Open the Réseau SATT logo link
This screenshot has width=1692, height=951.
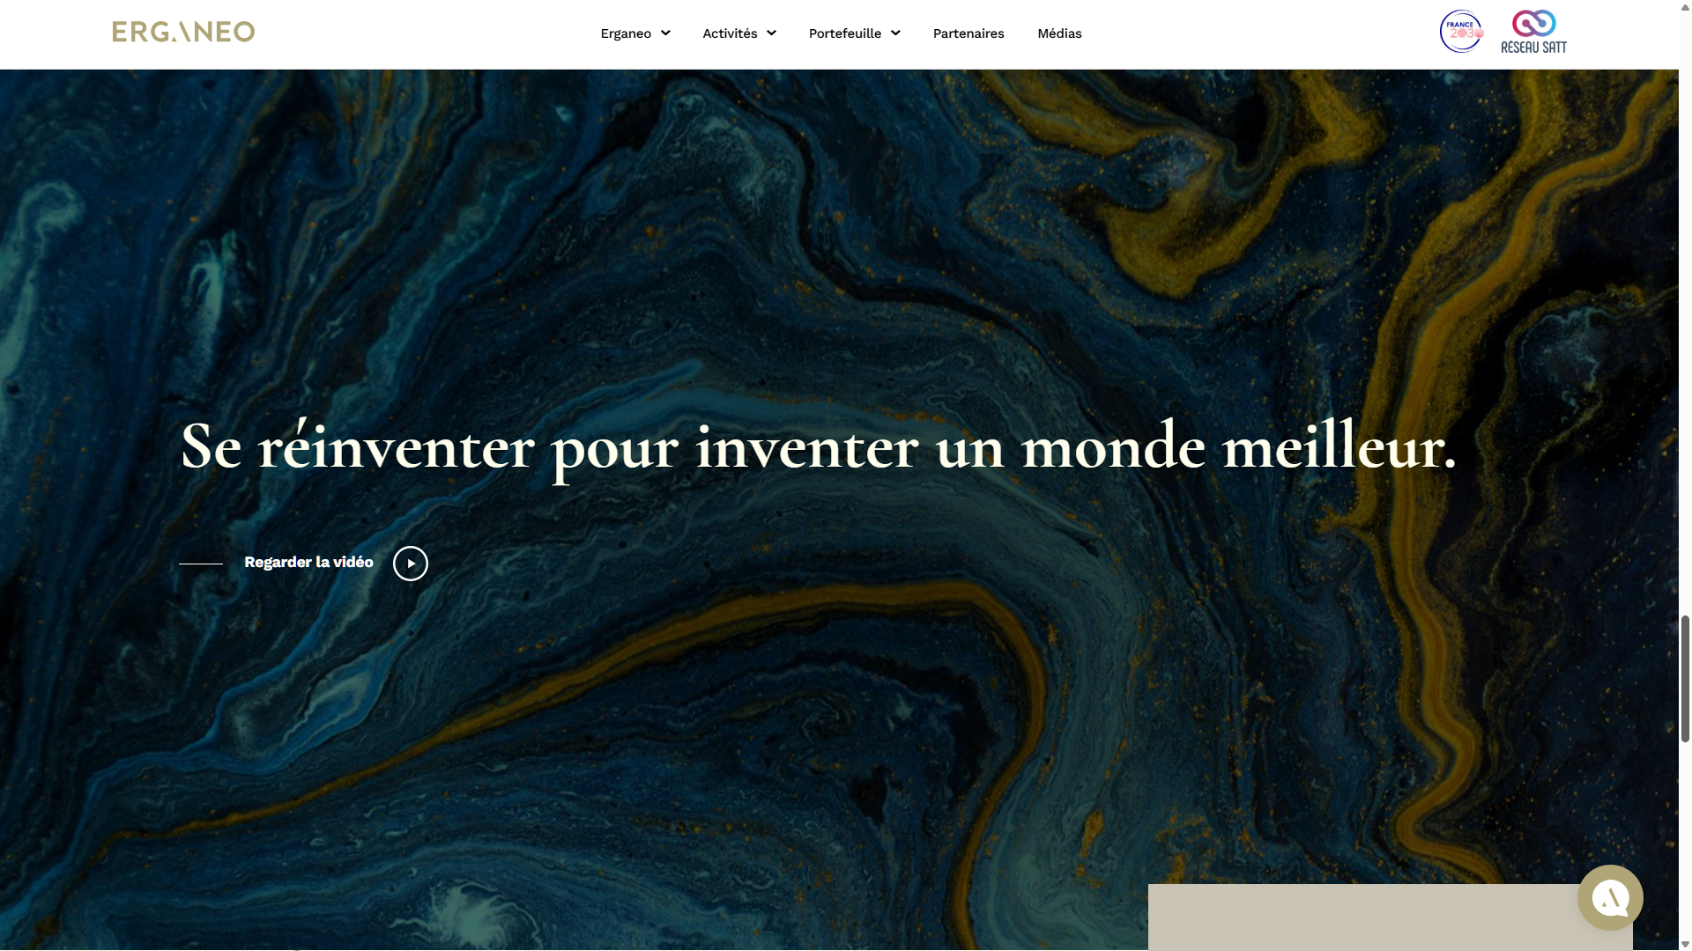click(1533, 32)
